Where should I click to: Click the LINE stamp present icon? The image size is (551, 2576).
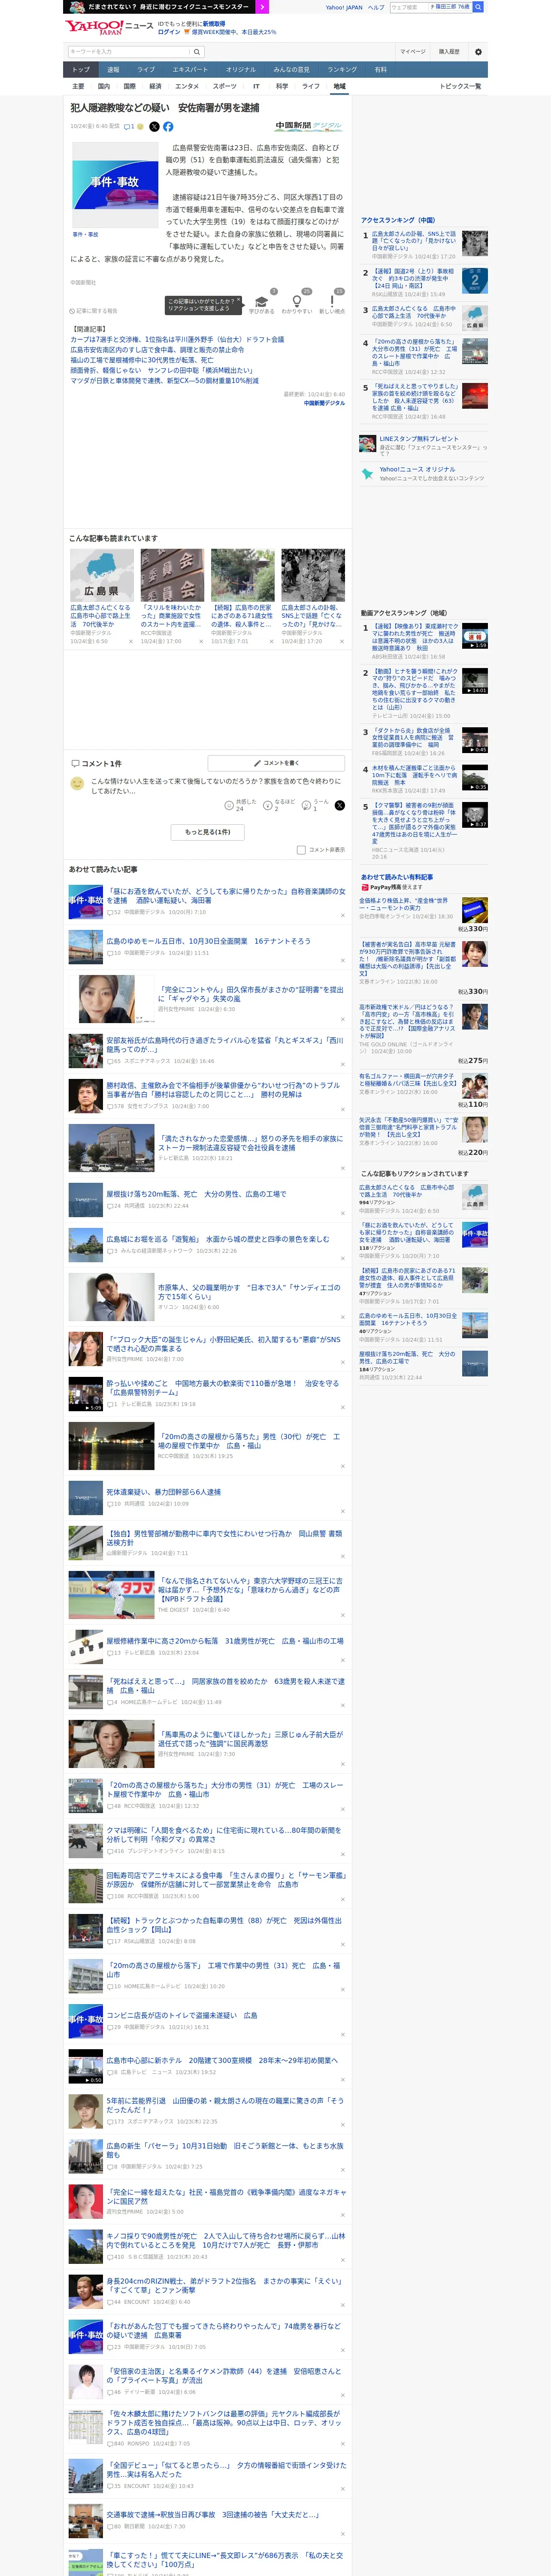368,443
